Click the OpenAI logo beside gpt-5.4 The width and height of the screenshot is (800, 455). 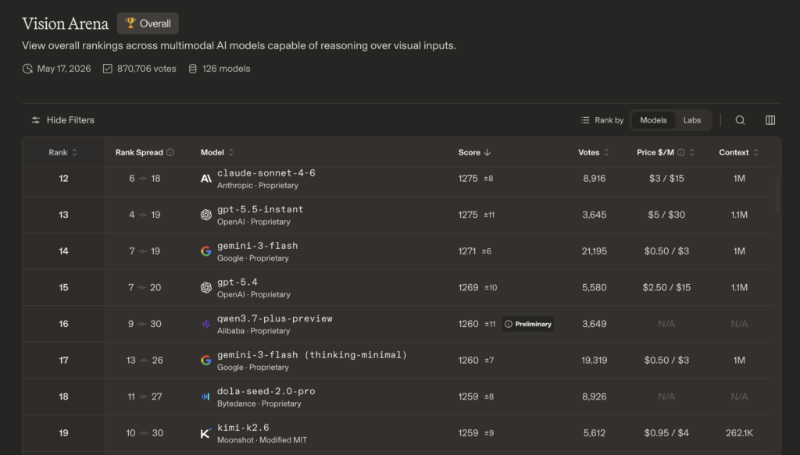pos(206,287)
